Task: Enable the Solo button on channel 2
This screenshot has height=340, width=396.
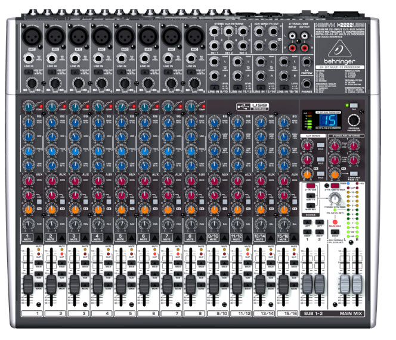Action: pos(62,263)
